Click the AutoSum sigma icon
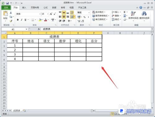Image resolution: width=155 pixels, height=117 pixels. pos(125,12)
